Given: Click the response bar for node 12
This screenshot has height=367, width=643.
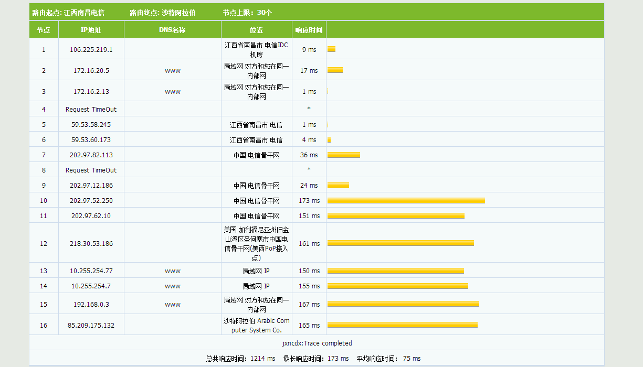Looking at the screenshot, I should (x=400, y=243).
